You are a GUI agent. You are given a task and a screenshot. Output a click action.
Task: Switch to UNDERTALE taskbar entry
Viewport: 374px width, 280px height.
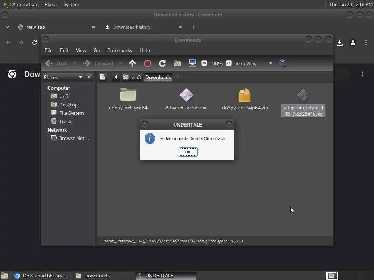click(x=166, y=276)
